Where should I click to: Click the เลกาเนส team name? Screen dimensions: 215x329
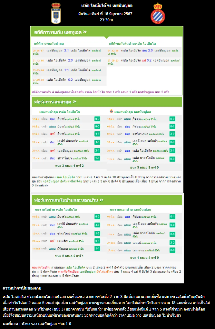pos(138,250)
